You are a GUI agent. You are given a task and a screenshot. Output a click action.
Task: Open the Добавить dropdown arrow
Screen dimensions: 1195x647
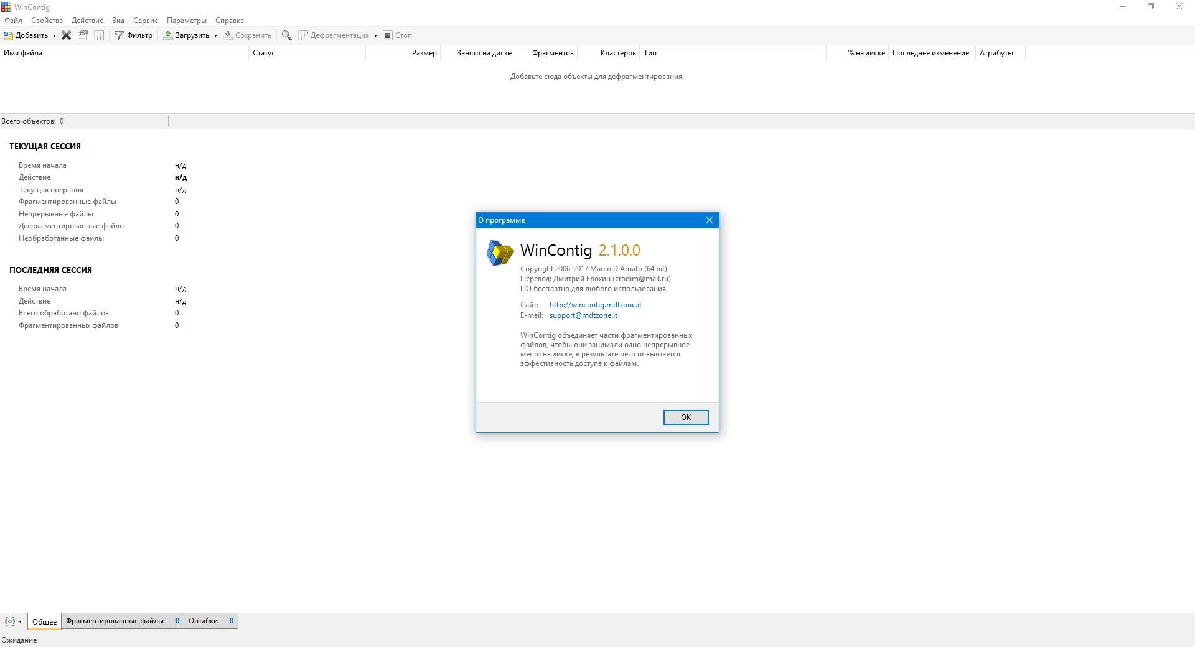pos(54,35)
